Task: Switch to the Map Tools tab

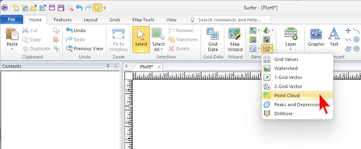Action: (x=143, y=20)
